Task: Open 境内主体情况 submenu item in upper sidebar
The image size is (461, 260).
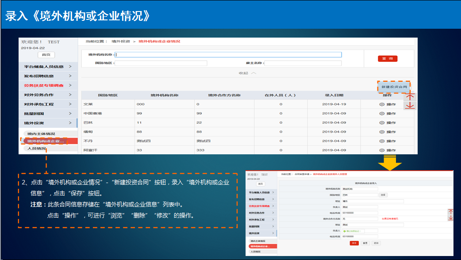Action: pyautogui.click(x=41, y=134)
